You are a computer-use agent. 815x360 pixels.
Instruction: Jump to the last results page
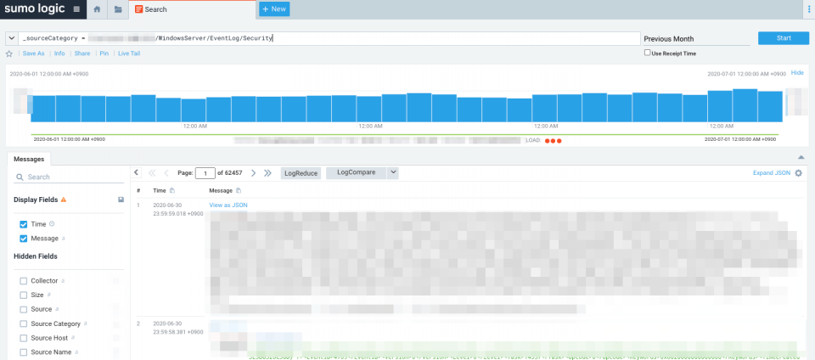click(x=267, y=173)
